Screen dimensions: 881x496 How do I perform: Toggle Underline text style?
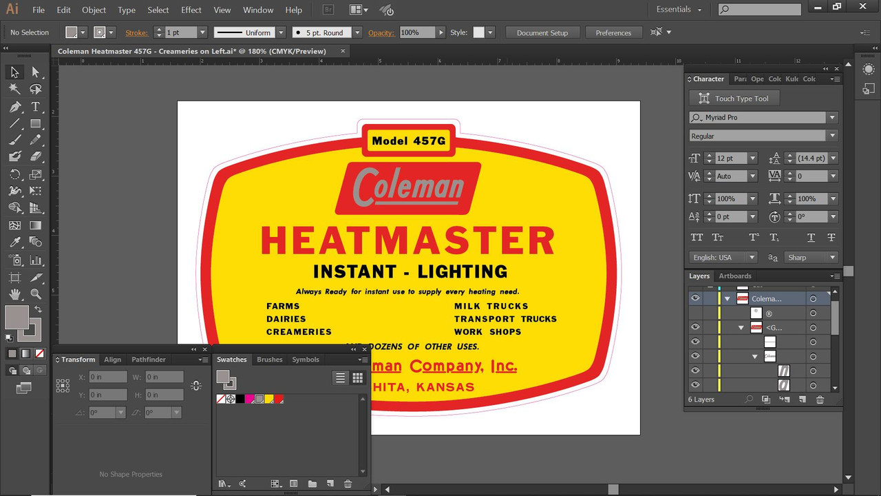tap(811, 238)
